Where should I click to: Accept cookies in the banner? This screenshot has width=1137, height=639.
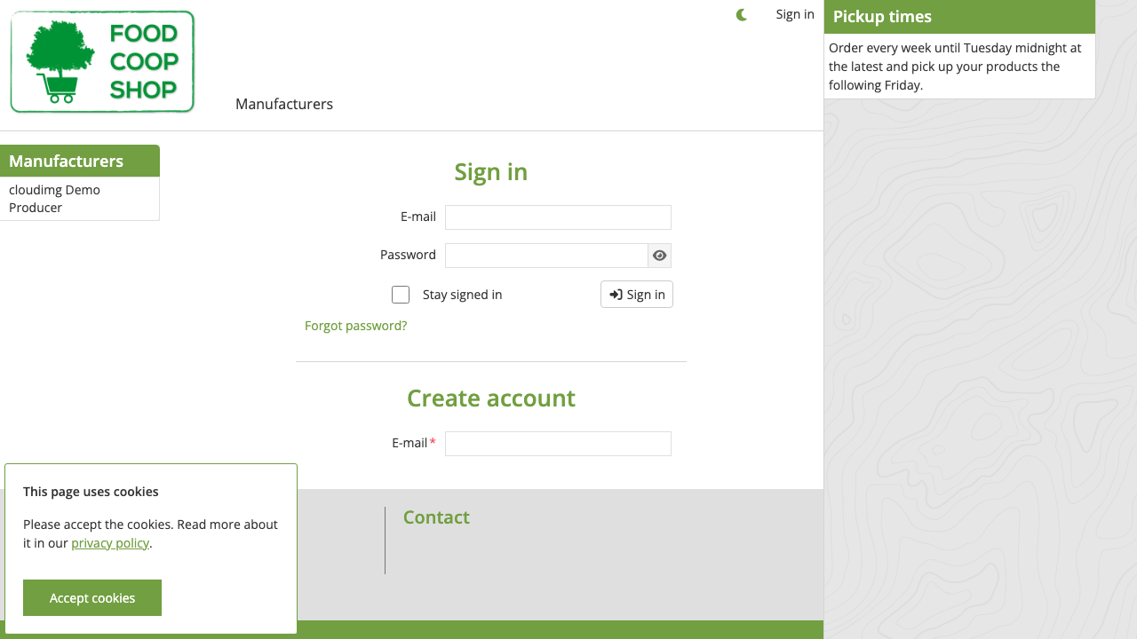[92, 597]
